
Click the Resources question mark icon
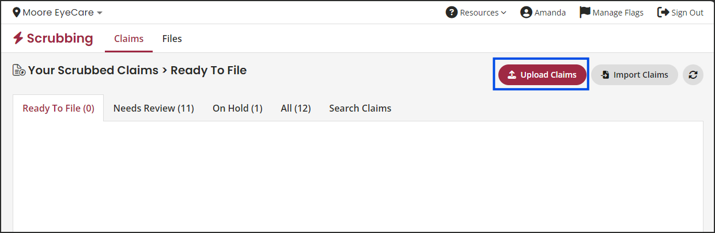(452, 12)
